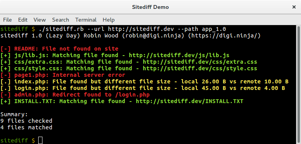
Task: Open the Search menu
Action: [61, 20]
